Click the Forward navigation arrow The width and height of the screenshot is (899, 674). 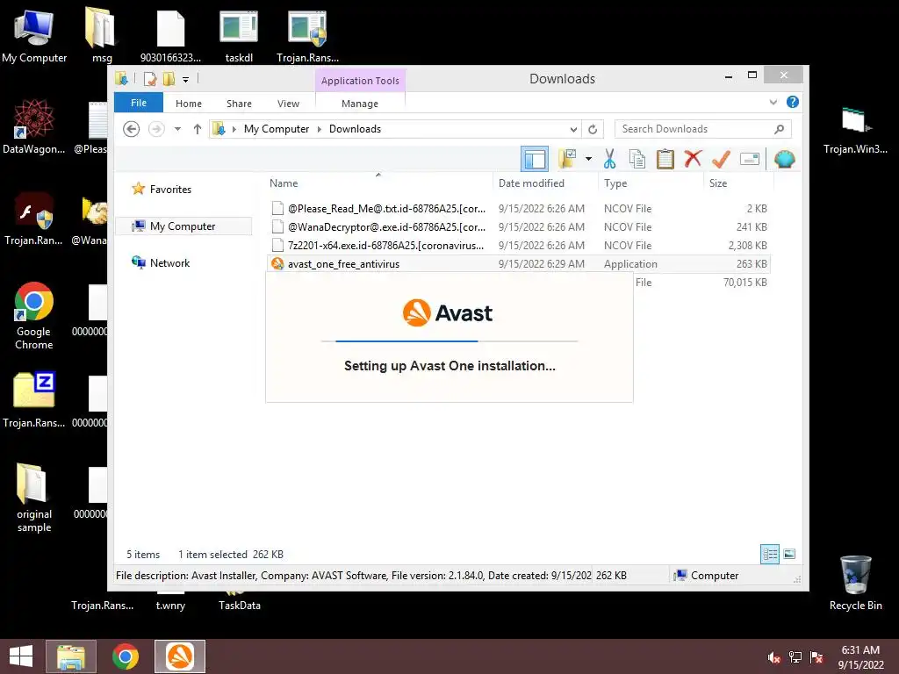[x=156, y=129]
